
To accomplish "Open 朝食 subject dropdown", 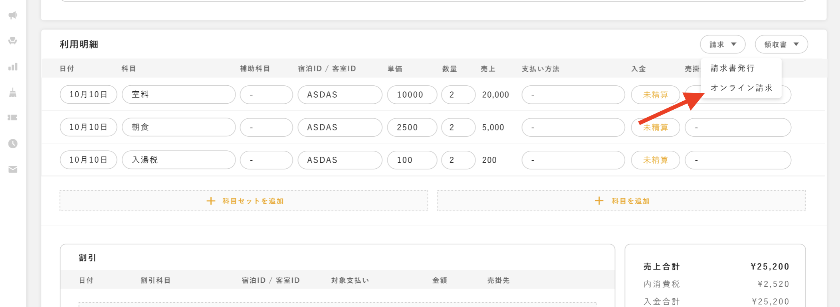I will click(x=178, y=127).
